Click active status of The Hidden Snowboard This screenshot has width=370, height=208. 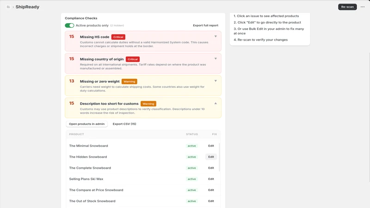[191, 157]
